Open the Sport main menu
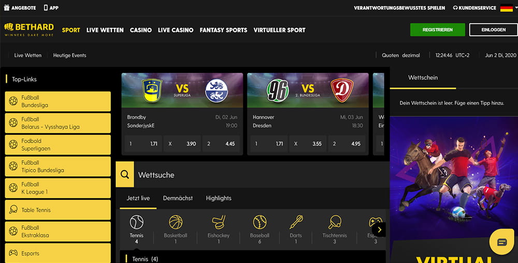The height and width of the screenshot is (263, 518). click(71, 30)
